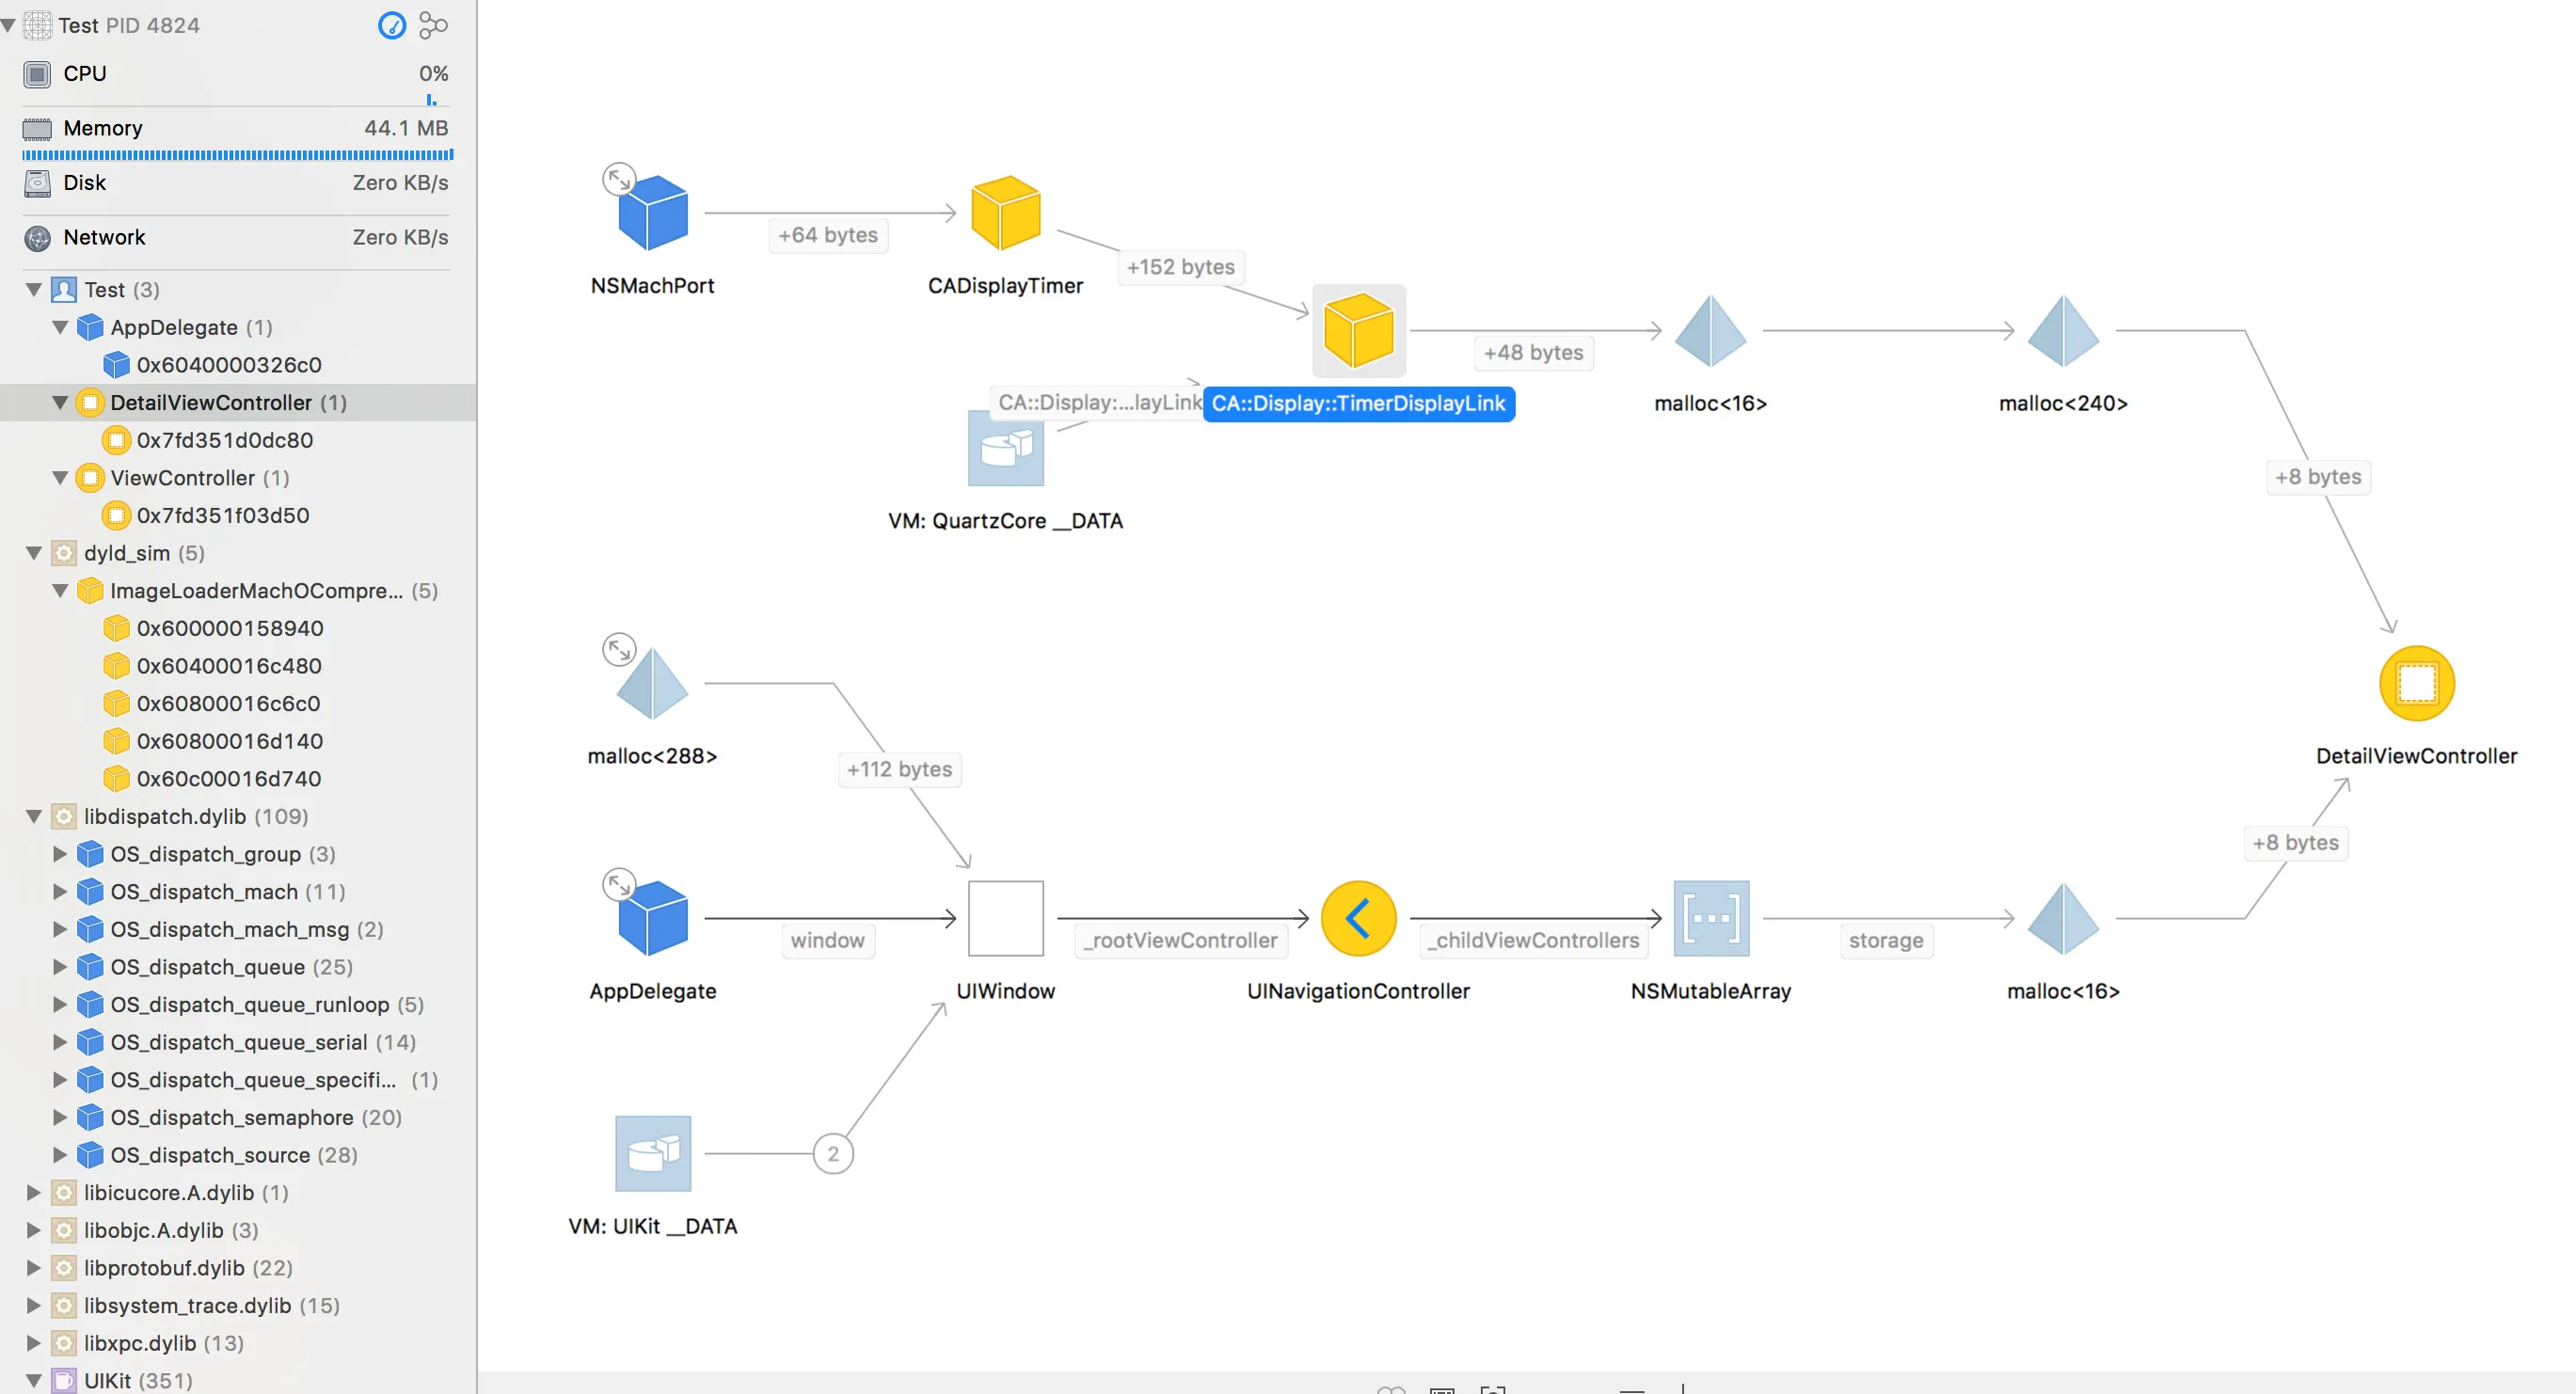The height and width of the screenshot is (1394, 2576).
Task: Select the NSMutableArray node icon
Action: coord(1711,918)
